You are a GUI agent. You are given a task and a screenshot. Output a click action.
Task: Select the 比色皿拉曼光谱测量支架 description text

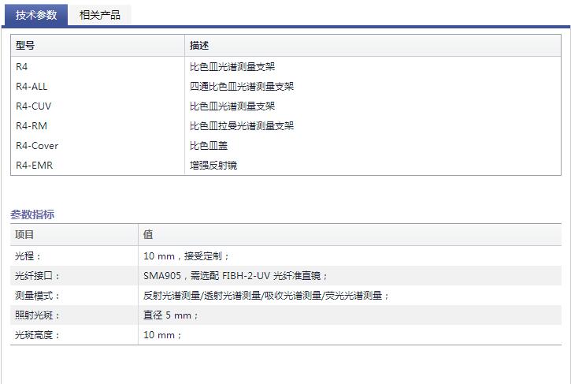(241, 126)
